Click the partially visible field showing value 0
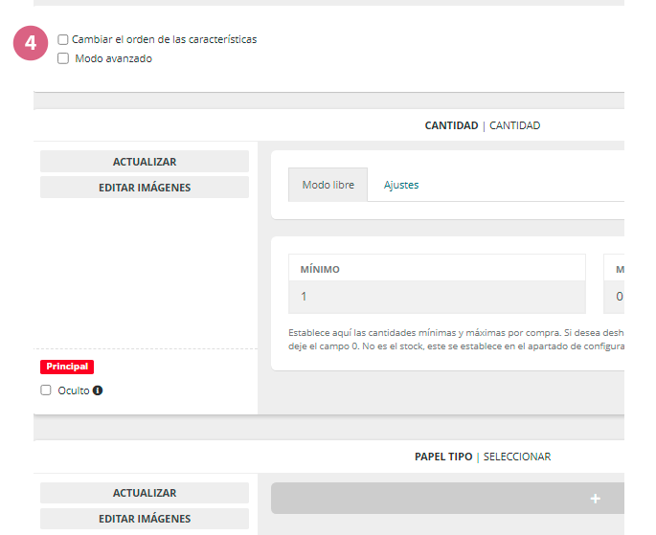This screenshot has width=656, height=535. (618, 297)
